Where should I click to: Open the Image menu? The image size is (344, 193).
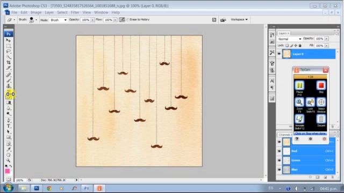(36, 12)
